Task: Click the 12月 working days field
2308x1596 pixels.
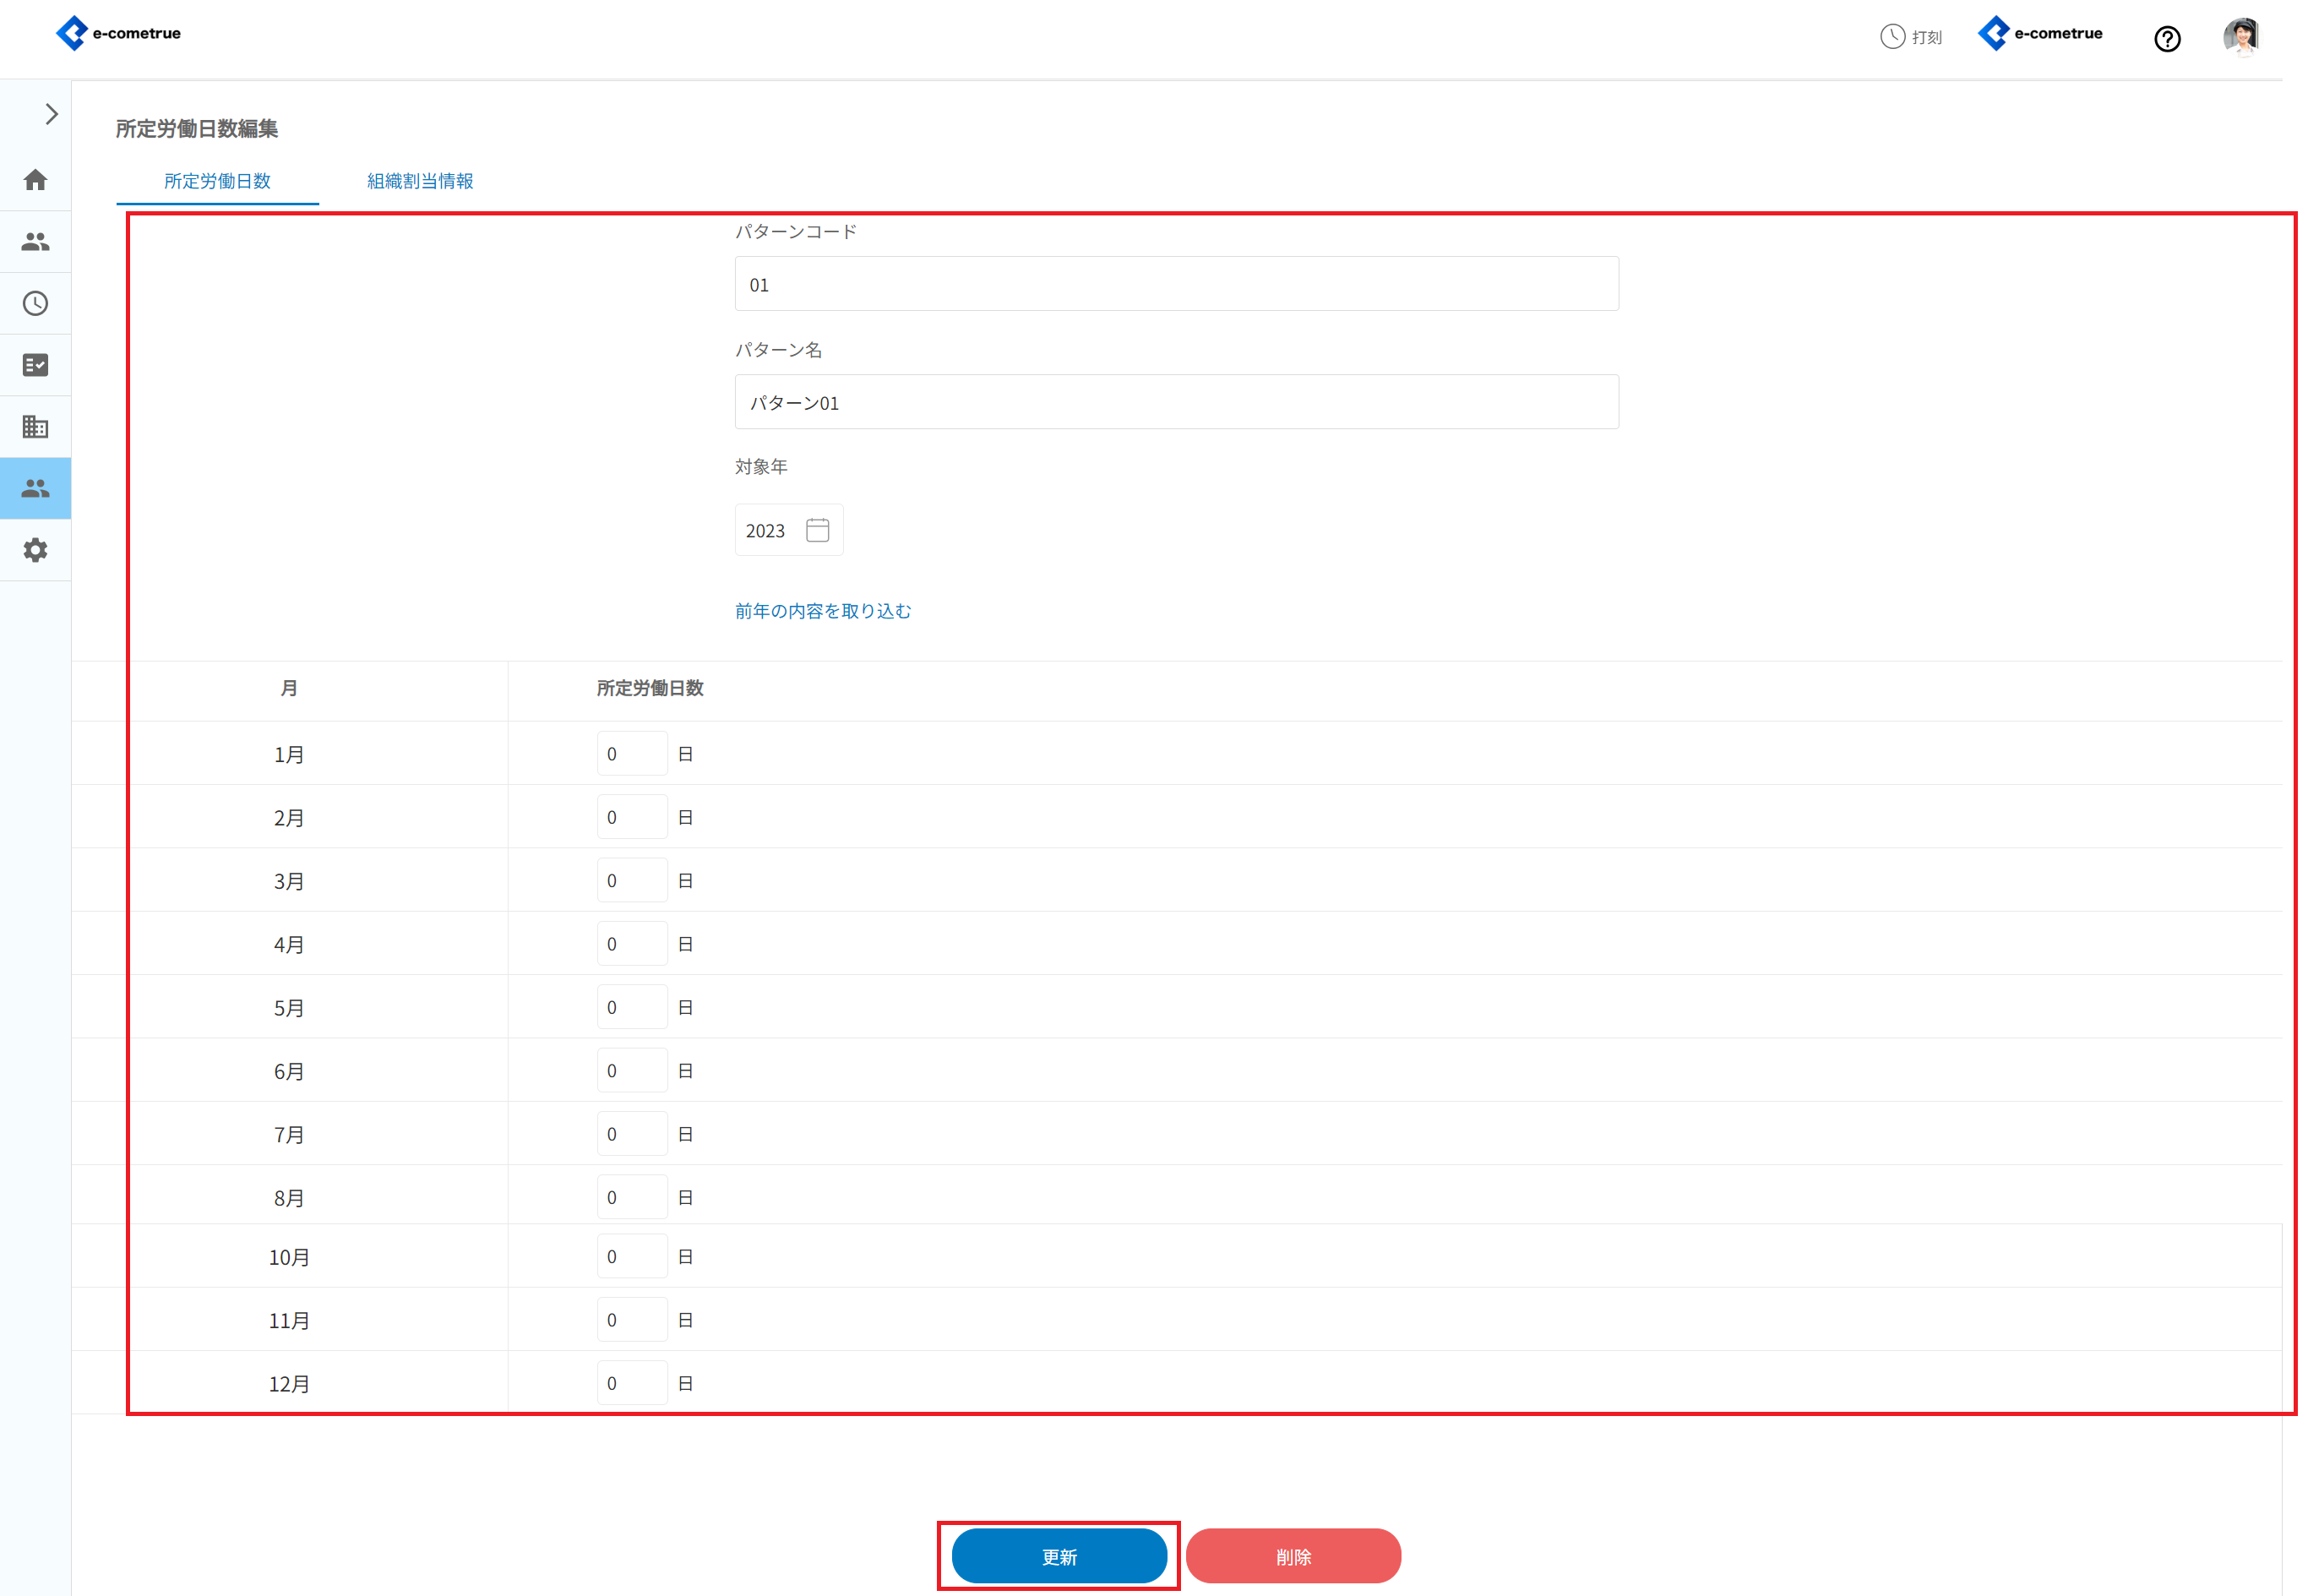Action: click(x=632, y=1383)
